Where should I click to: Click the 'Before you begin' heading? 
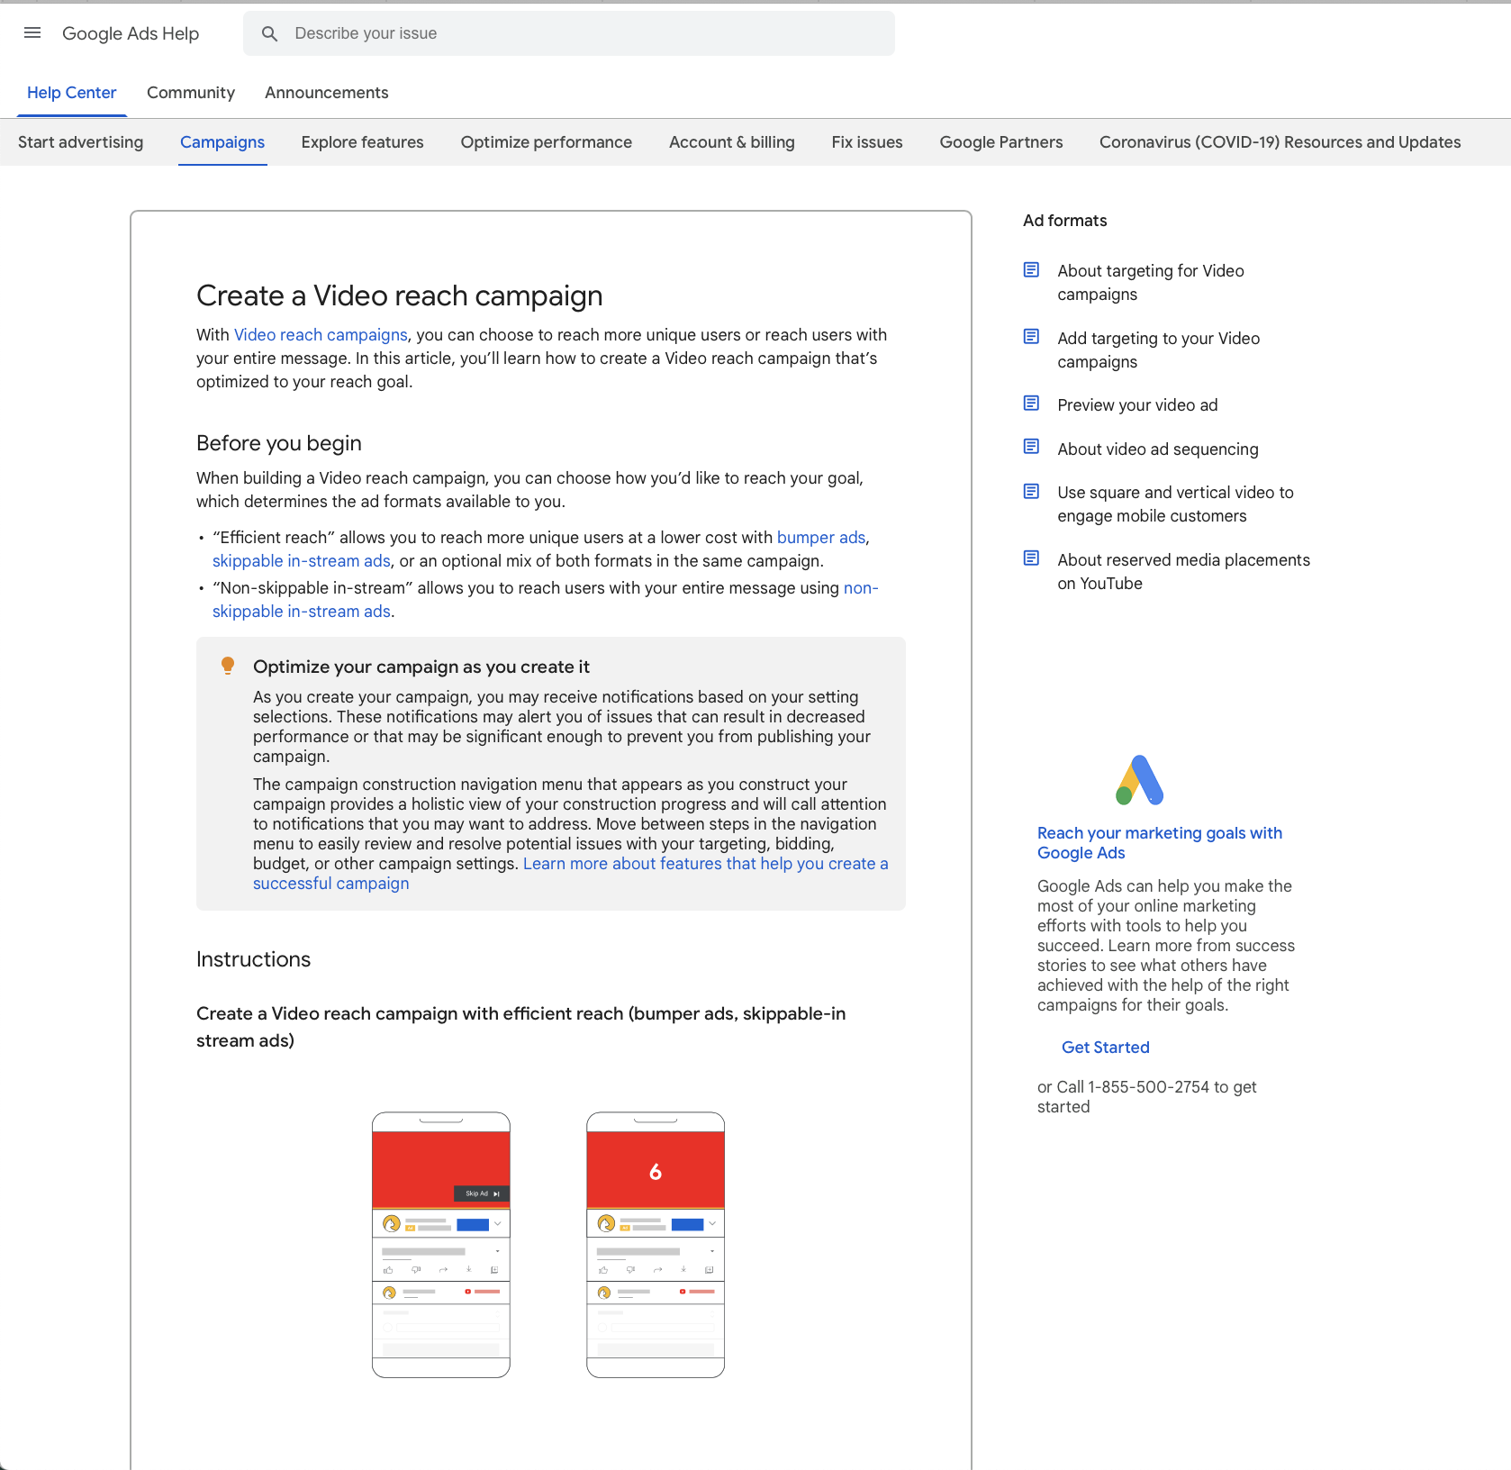279,443
